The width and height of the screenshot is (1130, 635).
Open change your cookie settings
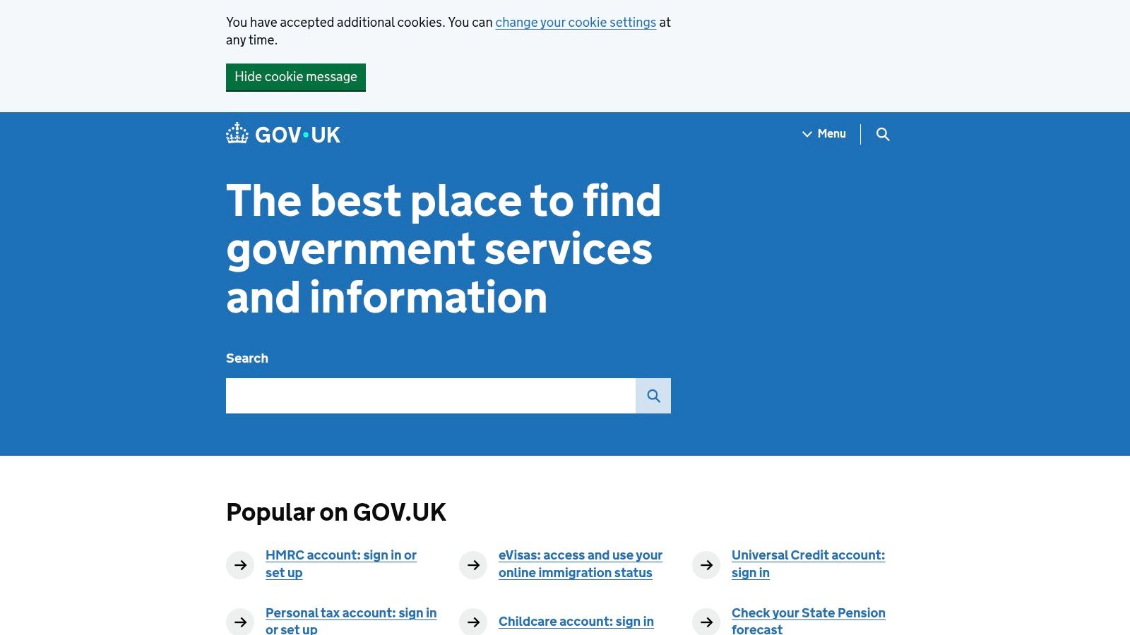576,23
